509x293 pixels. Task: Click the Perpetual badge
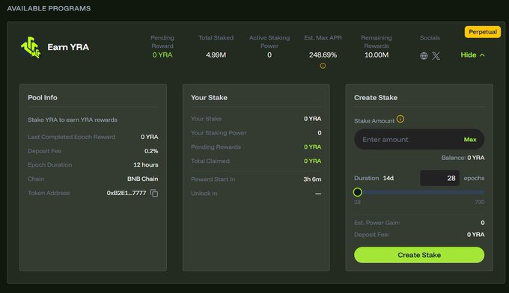(482, 31)
